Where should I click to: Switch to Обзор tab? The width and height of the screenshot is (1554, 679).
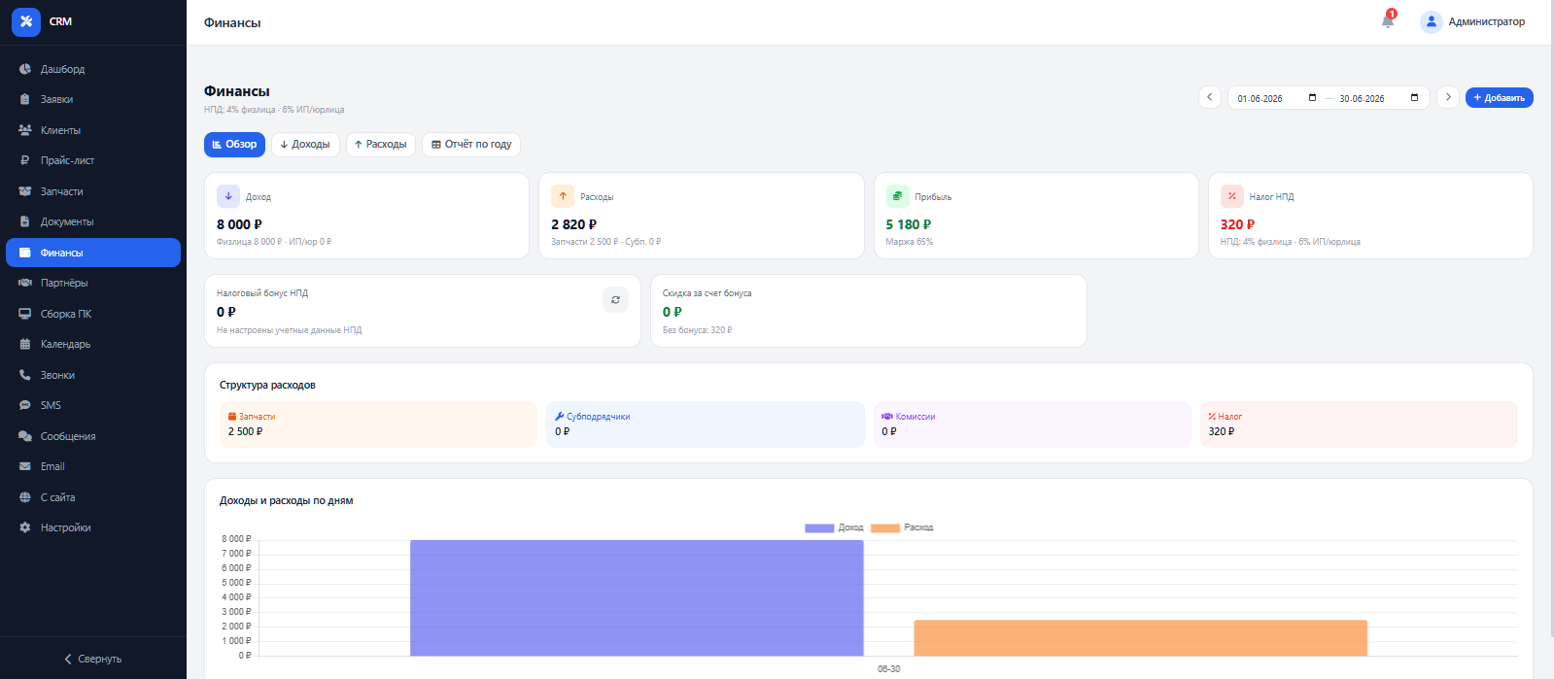[x=234, y=145]
